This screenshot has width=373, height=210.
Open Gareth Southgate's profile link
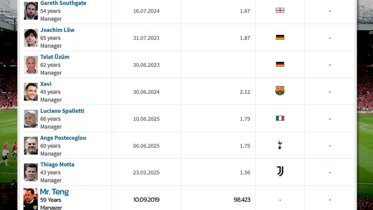[x=63, y=3]
